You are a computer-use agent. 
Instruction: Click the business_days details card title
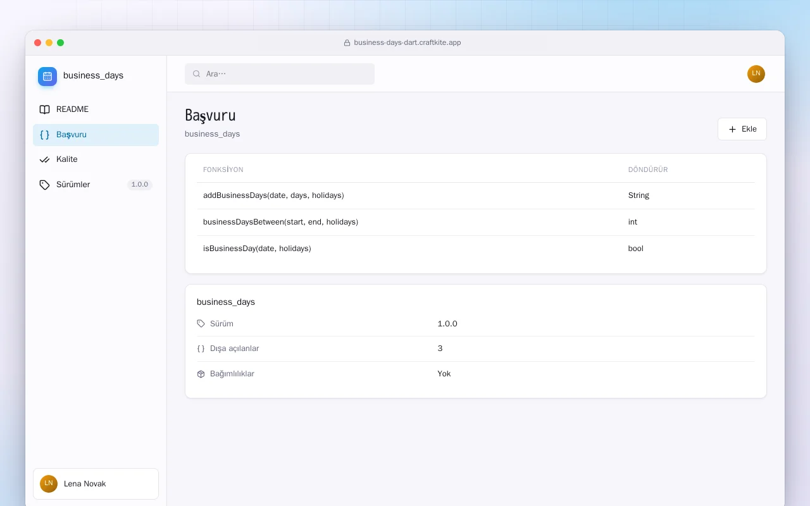(226, 302)
